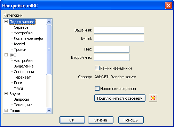This screenshot has width=174, height=127.
Task: Close the Настройки mIRC dialog
Action: (x=168, y=6)
